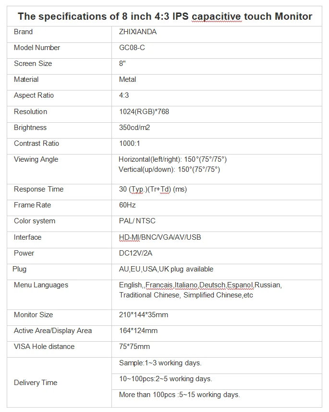This screenshot has height=412, width=329.
Task: Select the AU,EU,USA,UK plug available text
Action: point(166,269)
